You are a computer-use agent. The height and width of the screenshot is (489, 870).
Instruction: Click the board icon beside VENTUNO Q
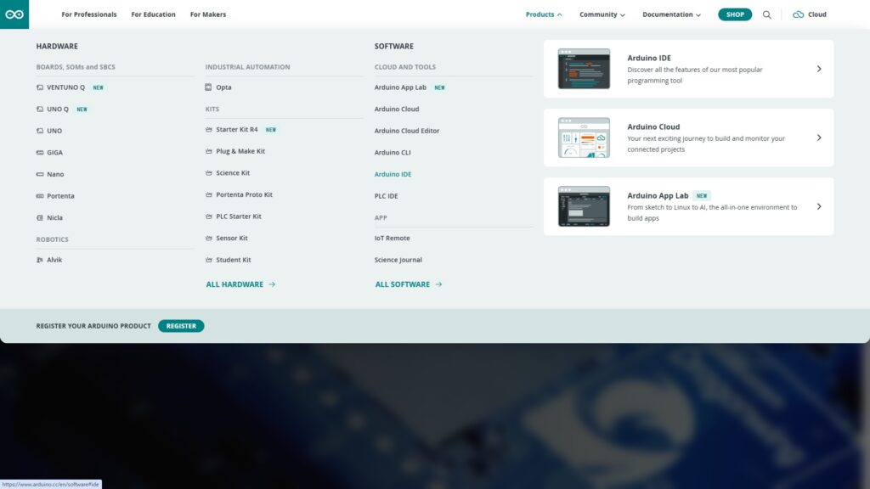(40, 87)
